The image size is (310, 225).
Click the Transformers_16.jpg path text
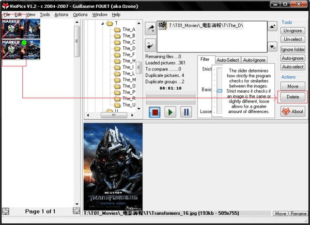tap(161, 213)
